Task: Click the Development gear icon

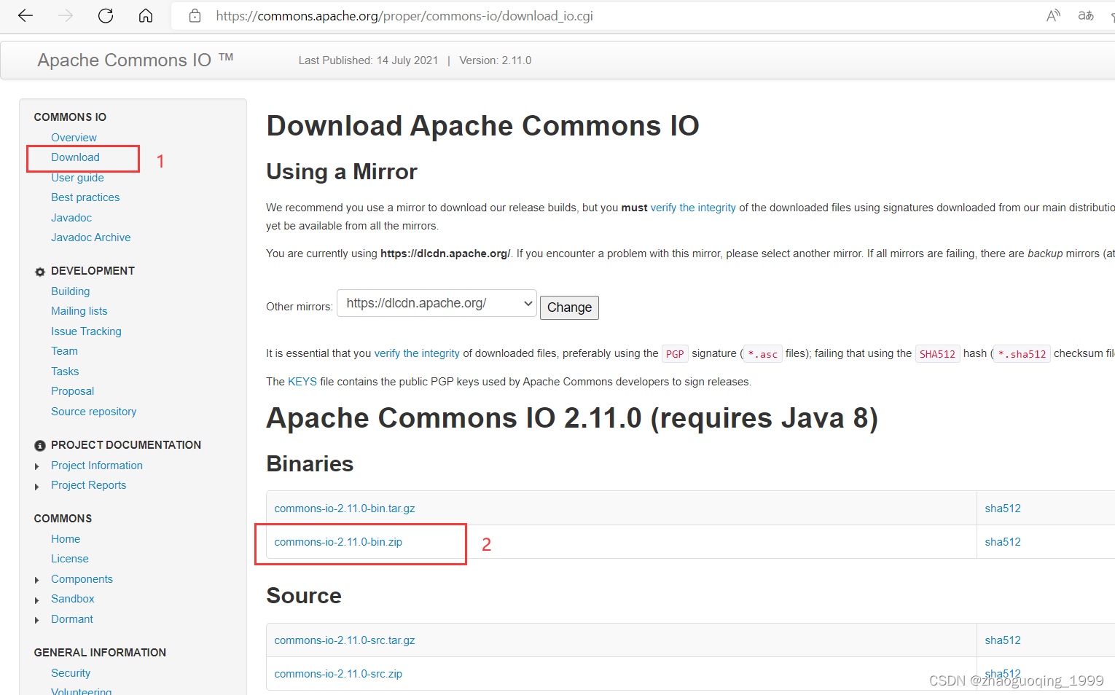Action: pos(40,272)
